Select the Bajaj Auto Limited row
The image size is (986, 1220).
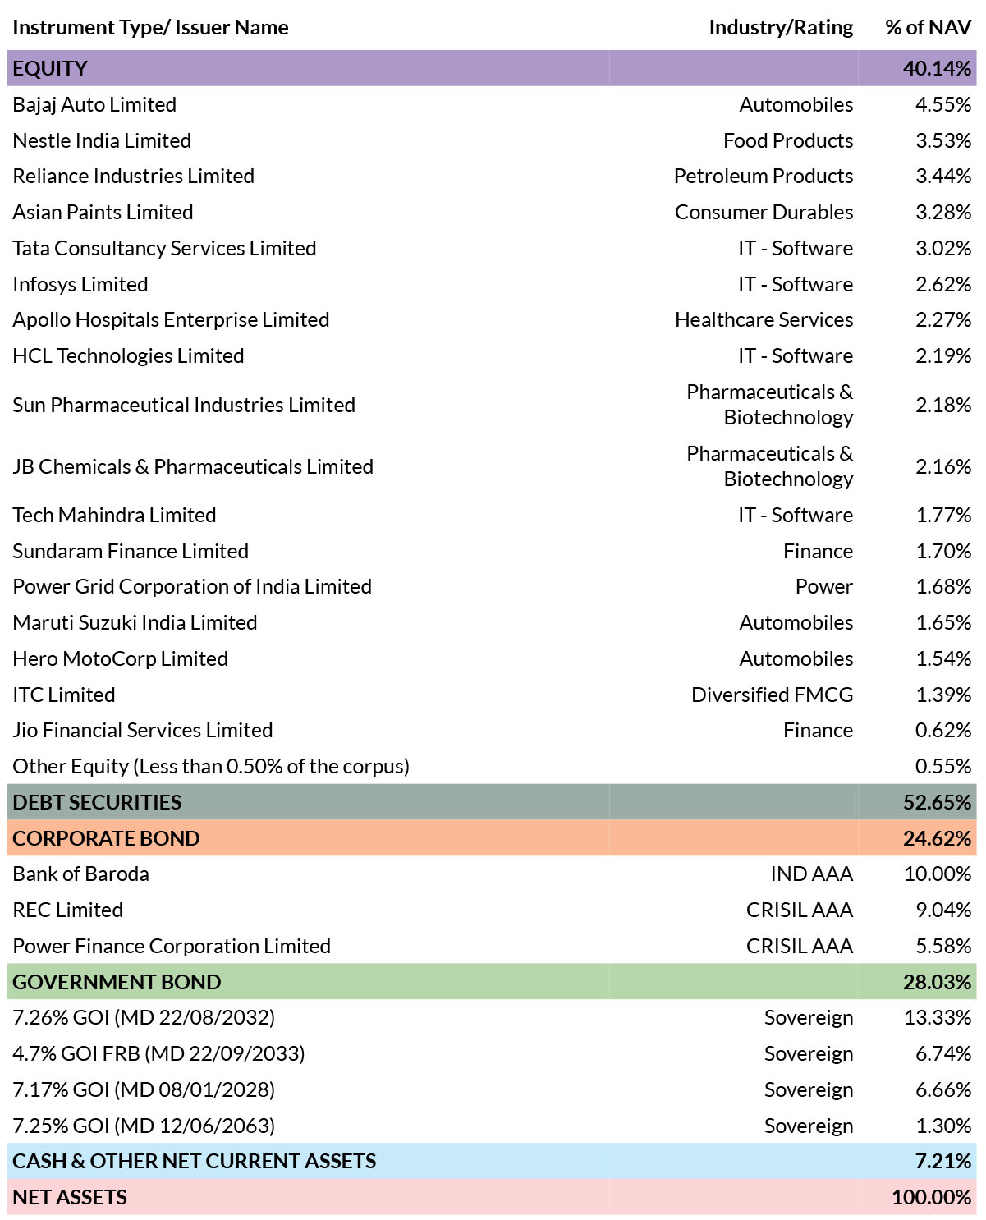click(x=492, y=104)
